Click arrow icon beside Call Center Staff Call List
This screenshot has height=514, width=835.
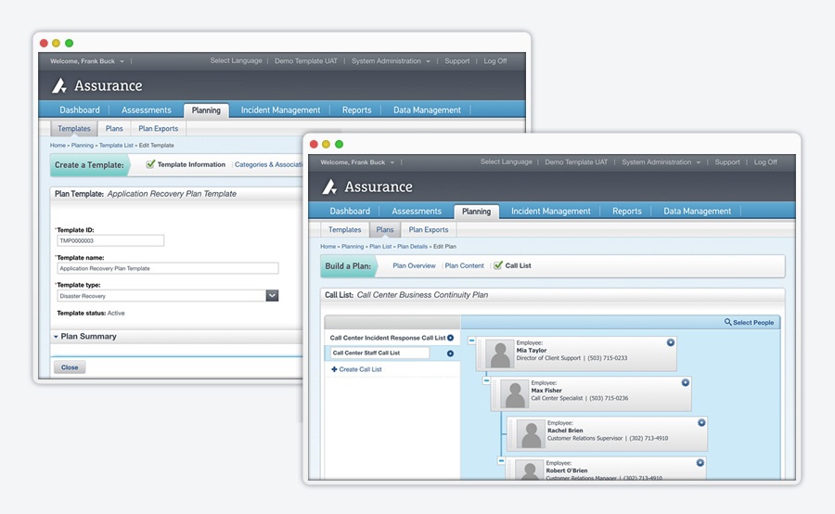tap(451, 353)
